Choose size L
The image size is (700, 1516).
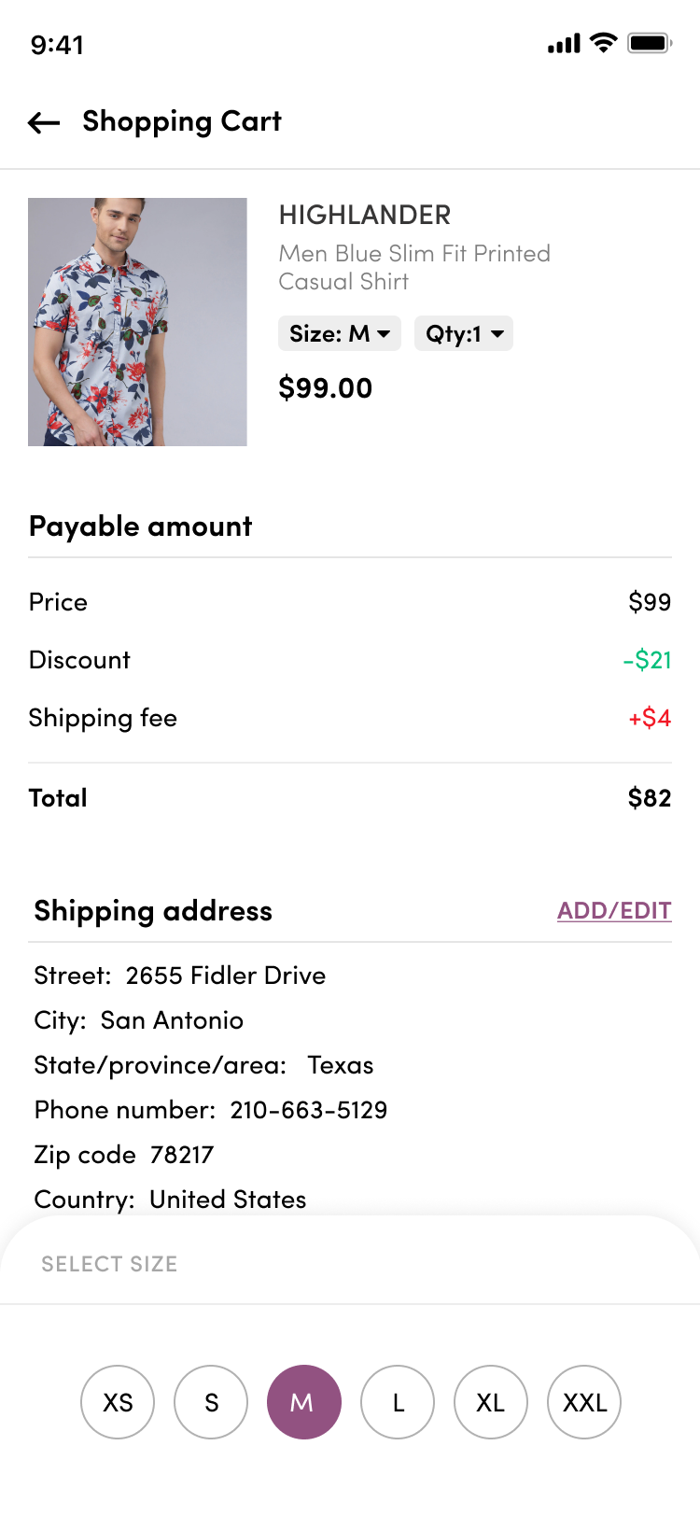pyautogui.click(x=398, y=1402)
